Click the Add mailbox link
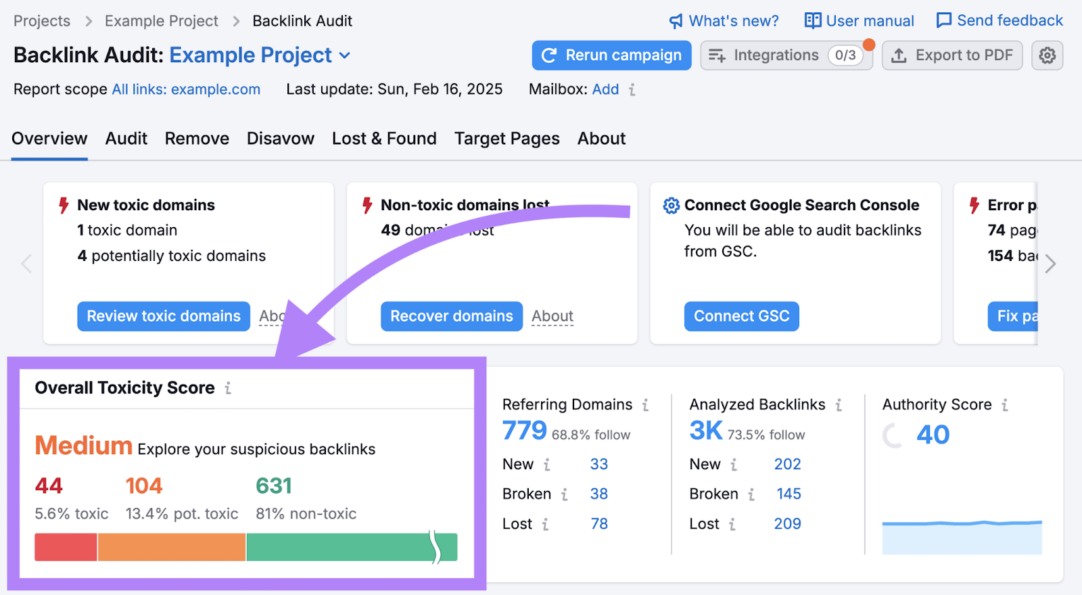1082x595 pixels. pos(605,90)
